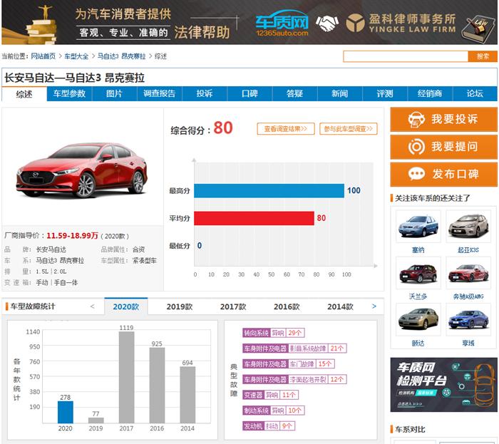Click the 我要投诉 button
The image size is (499, 444).
point(443,120)
